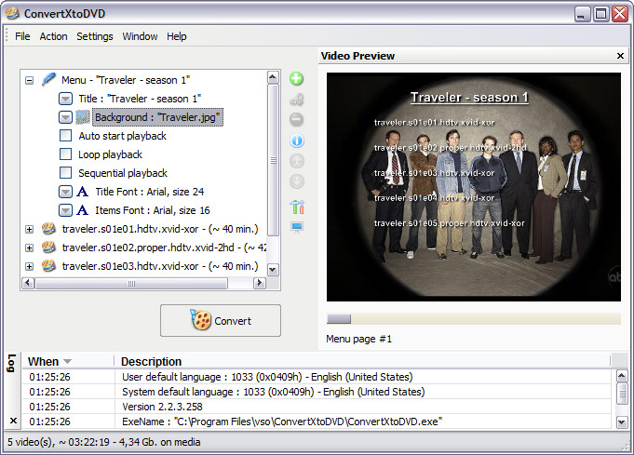Click tree scroll left arrow
Image resolution: width=634 pixels, height=455 pixels.
[28, 283]
